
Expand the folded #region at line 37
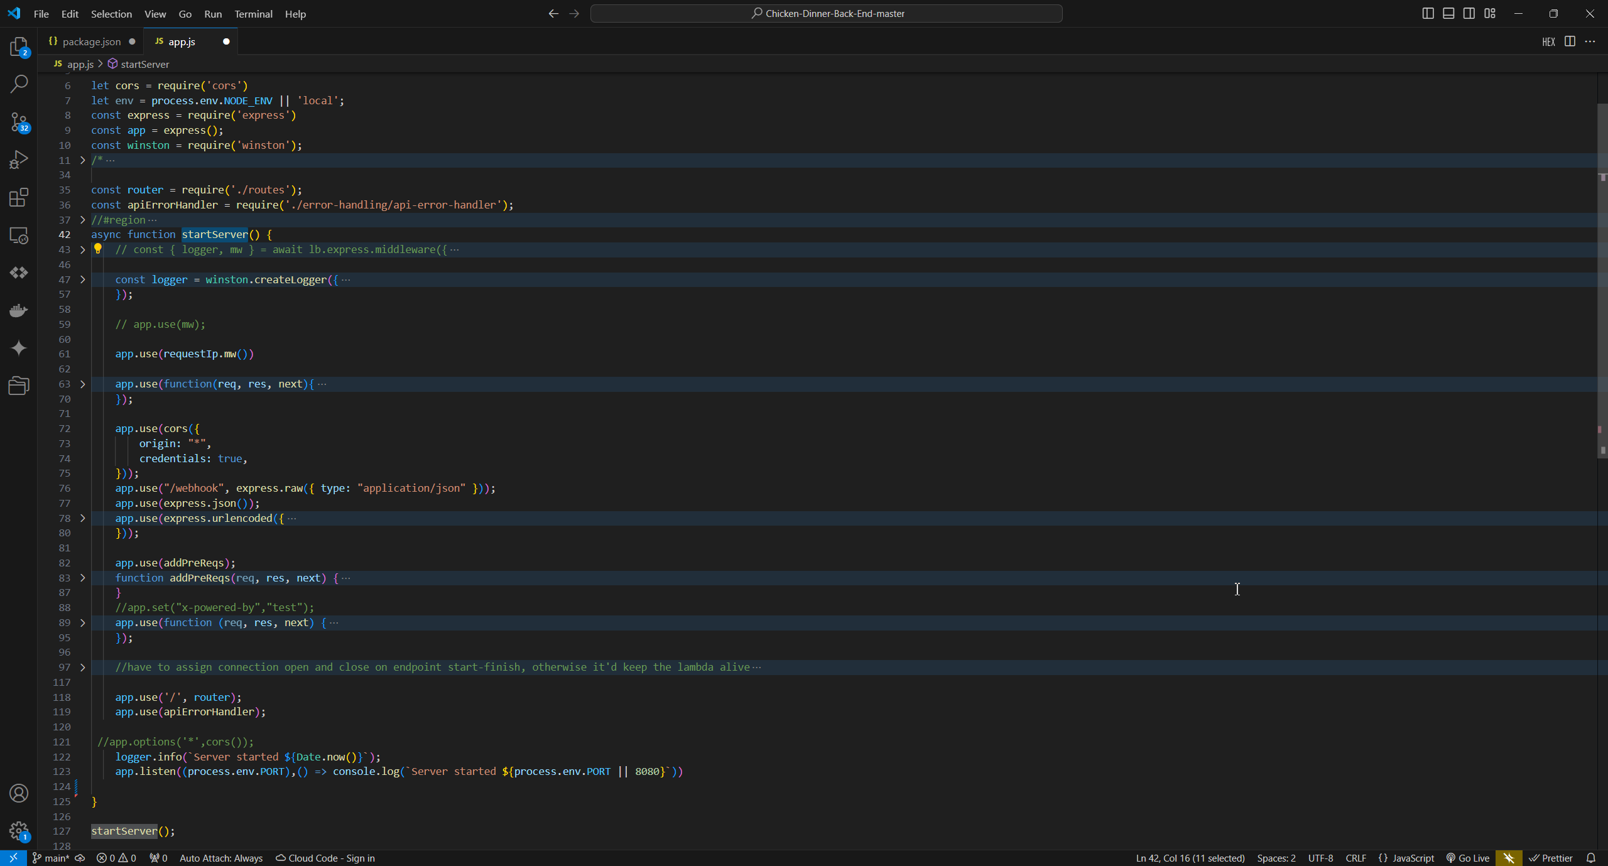coord(82,220)
